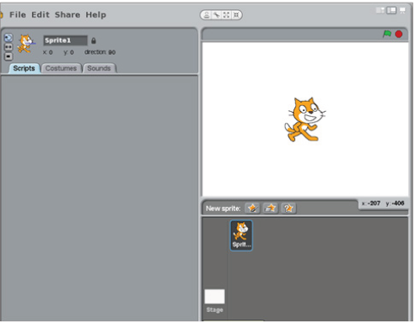Toggle the sprite drag lock icon
This screenshot has width=415, height=323.
point(94,40)
